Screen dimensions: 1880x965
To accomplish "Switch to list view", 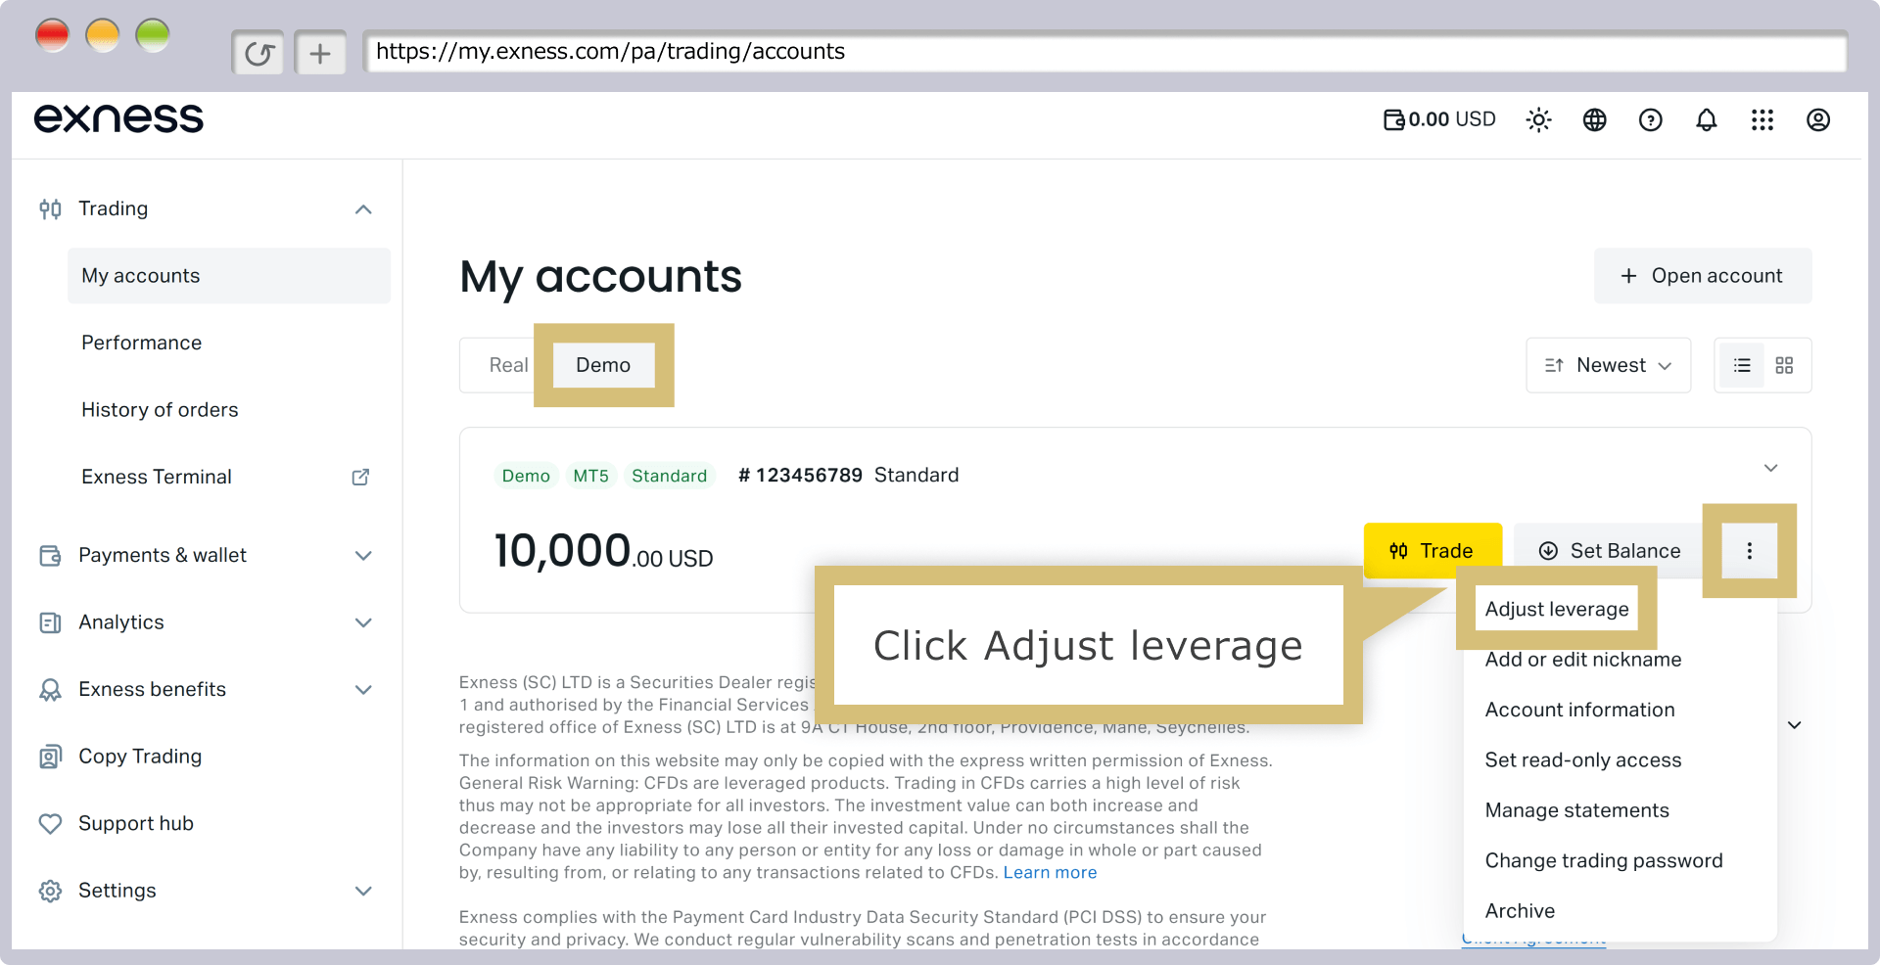I will coord(1742,365).
